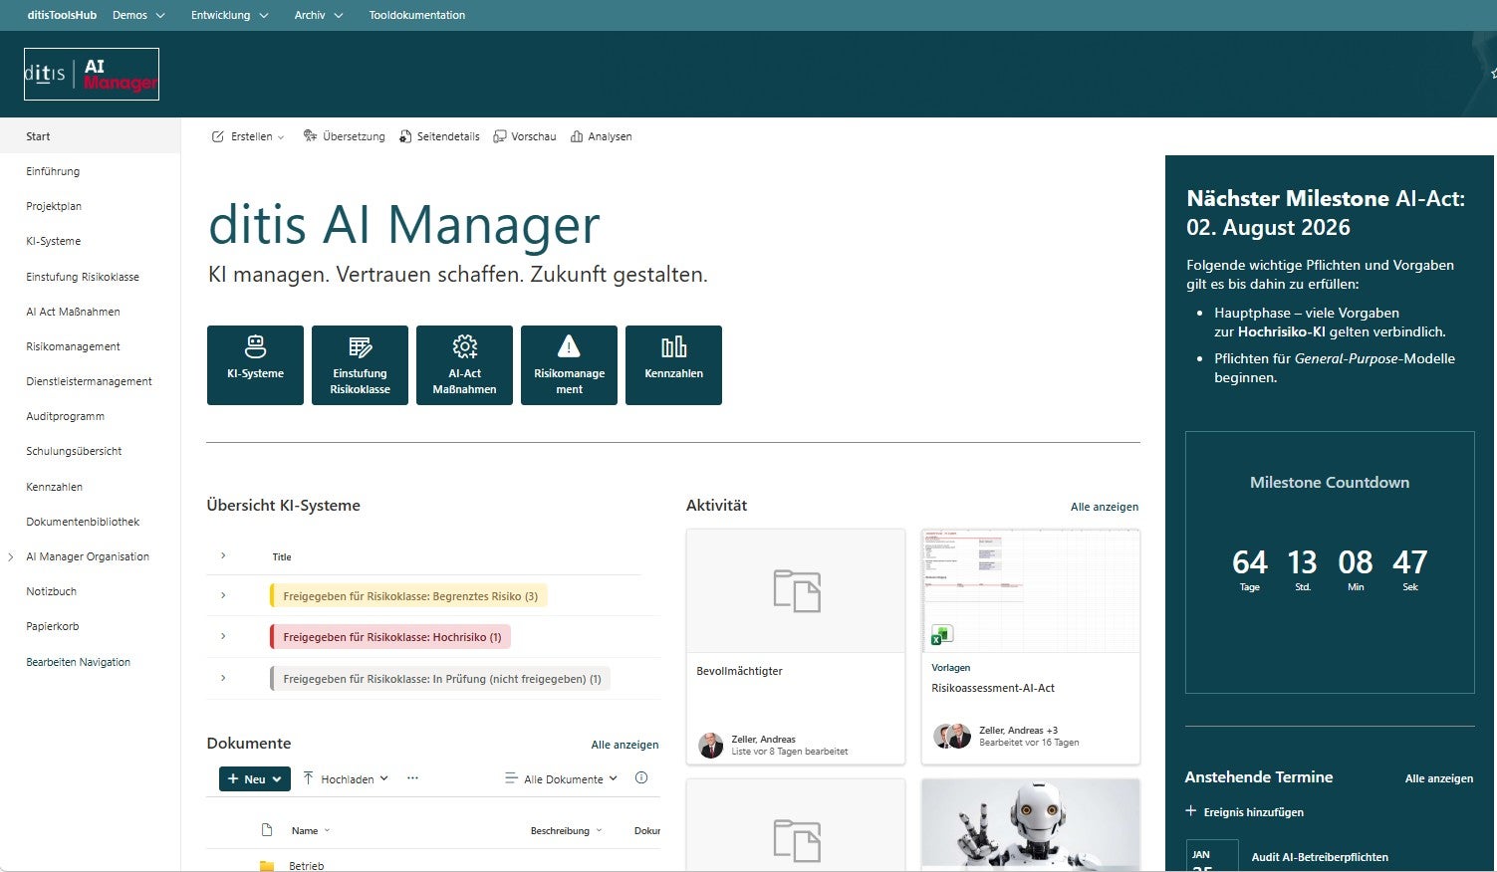Open AI Act Maßnahmen in the left navigation
This screenshot has width=1497, height=872.
click(x=73, y=312)
